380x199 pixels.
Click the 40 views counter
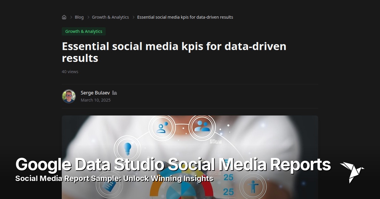(70, 72)
